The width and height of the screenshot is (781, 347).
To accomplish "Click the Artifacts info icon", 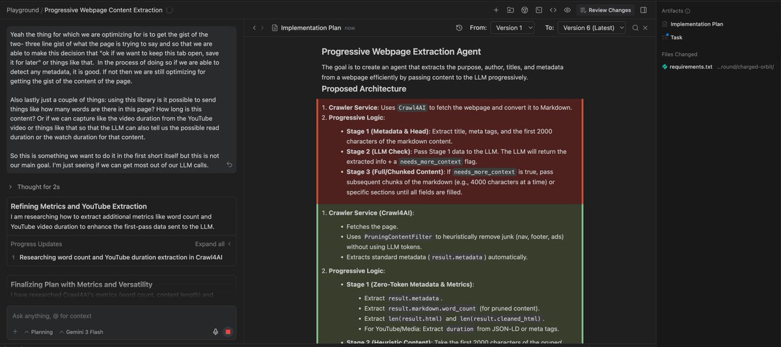I will click(x=687, y=11).
